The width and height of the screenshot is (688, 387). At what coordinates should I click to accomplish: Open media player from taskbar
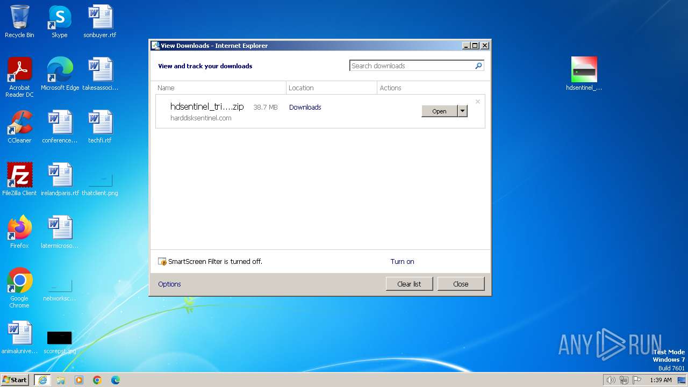[x=79, y=380]
